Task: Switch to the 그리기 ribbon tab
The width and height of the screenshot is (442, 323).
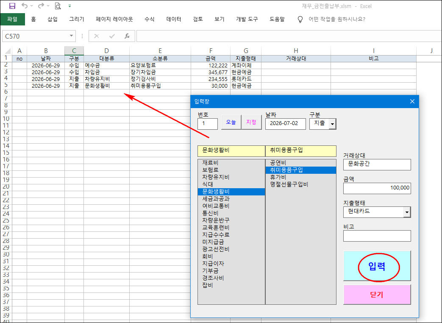Action: (x=77, y=19)
